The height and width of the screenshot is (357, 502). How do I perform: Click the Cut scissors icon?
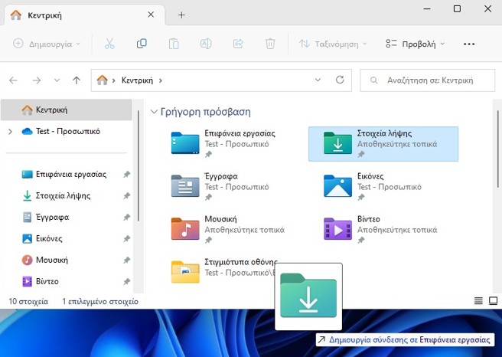tap(109, 44)
